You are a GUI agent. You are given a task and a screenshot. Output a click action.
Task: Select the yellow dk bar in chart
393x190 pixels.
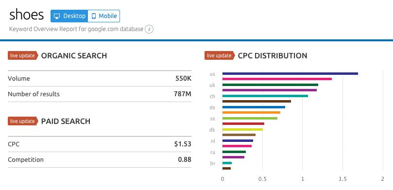coord(242,130)
